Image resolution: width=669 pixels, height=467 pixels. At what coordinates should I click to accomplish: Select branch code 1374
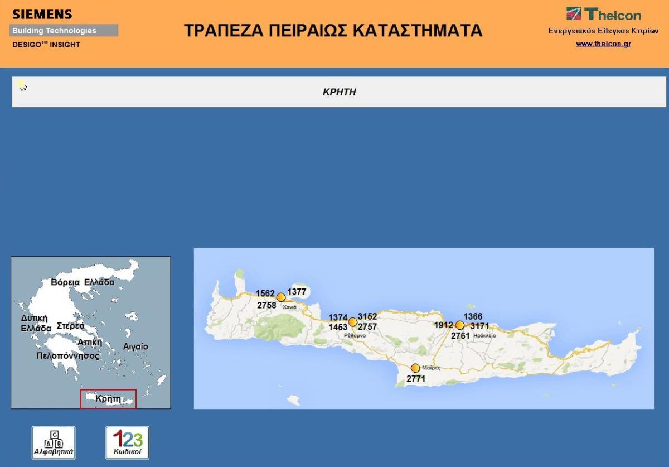(338, 317)
